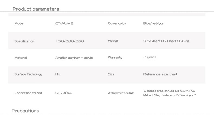
Task: Click the Connection thread label
Action: point(28,93)
